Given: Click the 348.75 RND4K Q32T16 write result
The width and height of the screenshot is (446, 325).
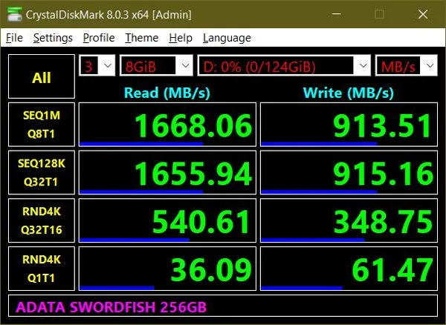Looking at the screenshot, I should click(x=349, y=220).
